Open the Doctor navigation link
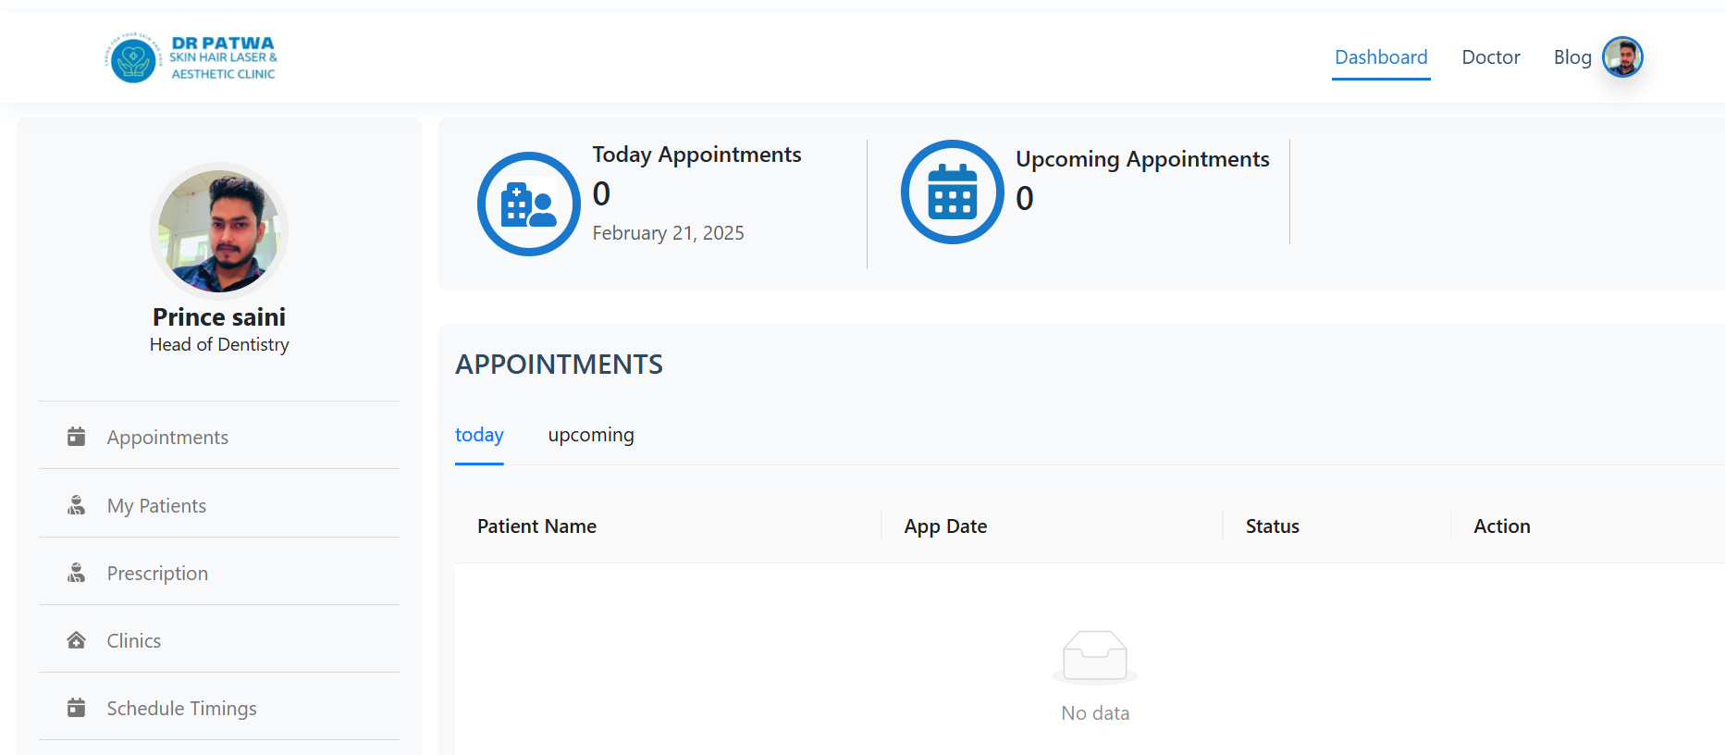The width and height of the screenshot is (1725, 755). pyautogui.click(x=1491, y=57)
